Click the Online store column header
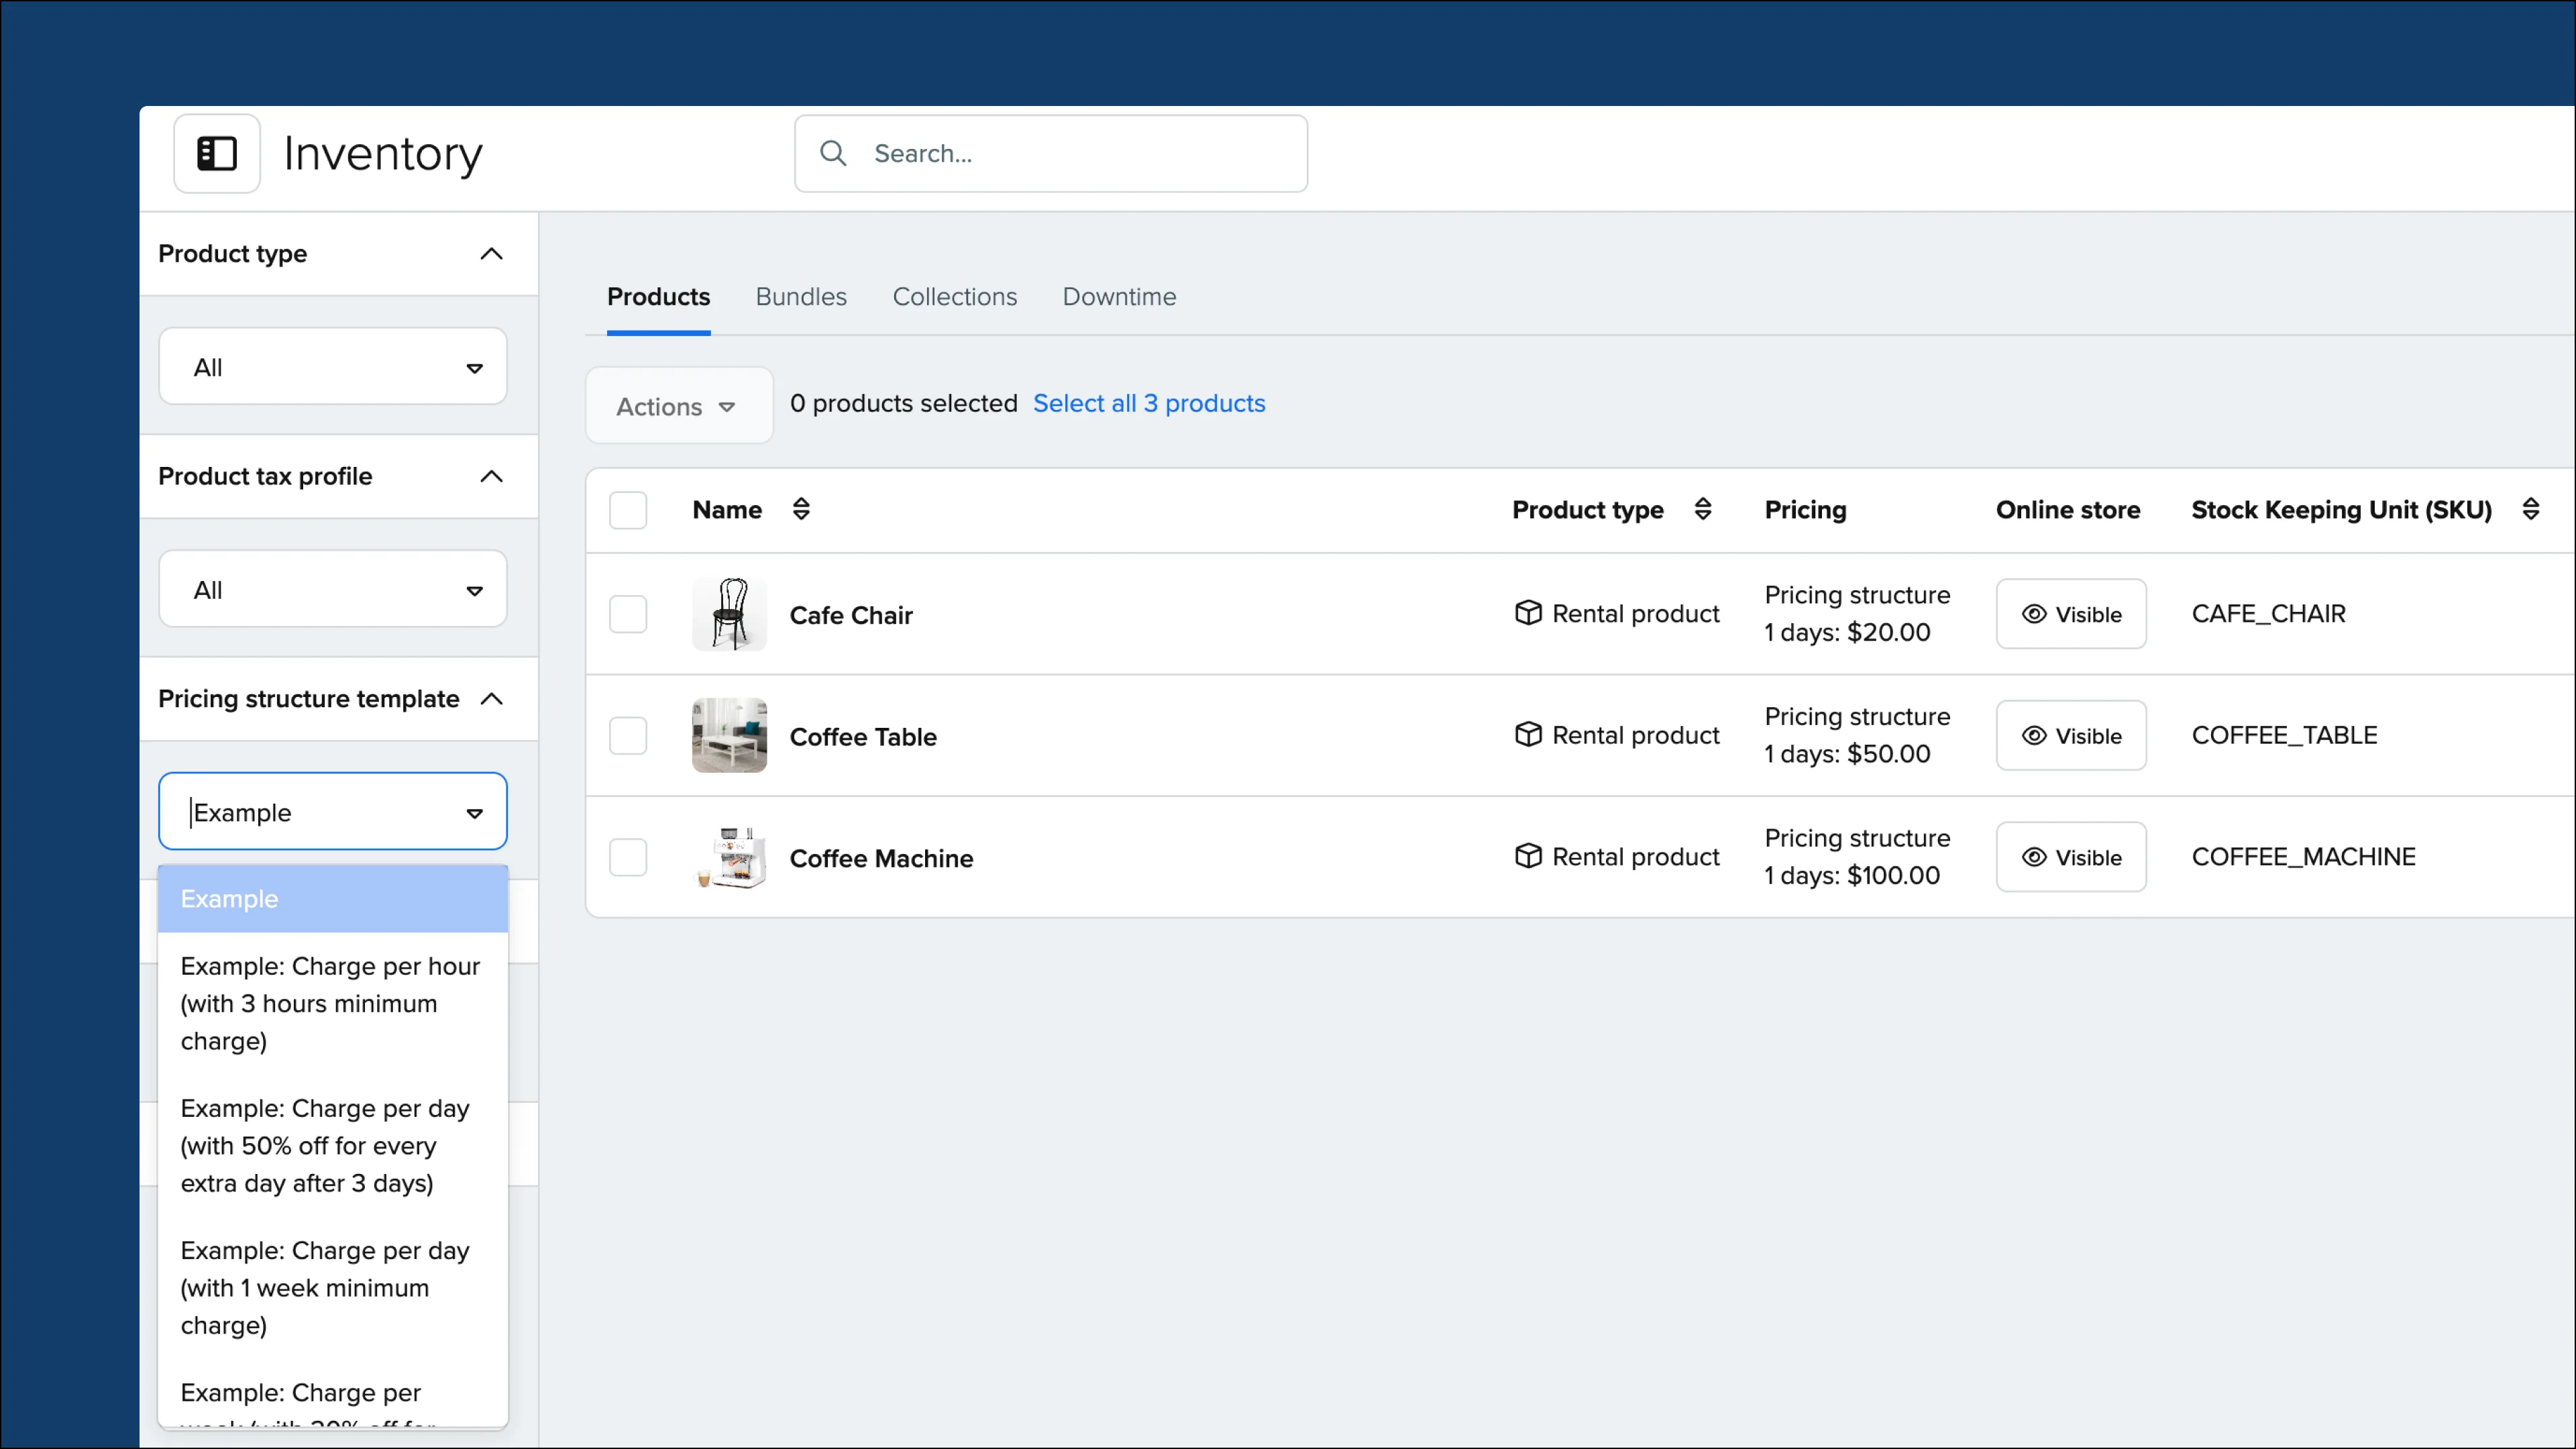The height and width of the screenshot is (1449, 2576). pos(2068,509)
